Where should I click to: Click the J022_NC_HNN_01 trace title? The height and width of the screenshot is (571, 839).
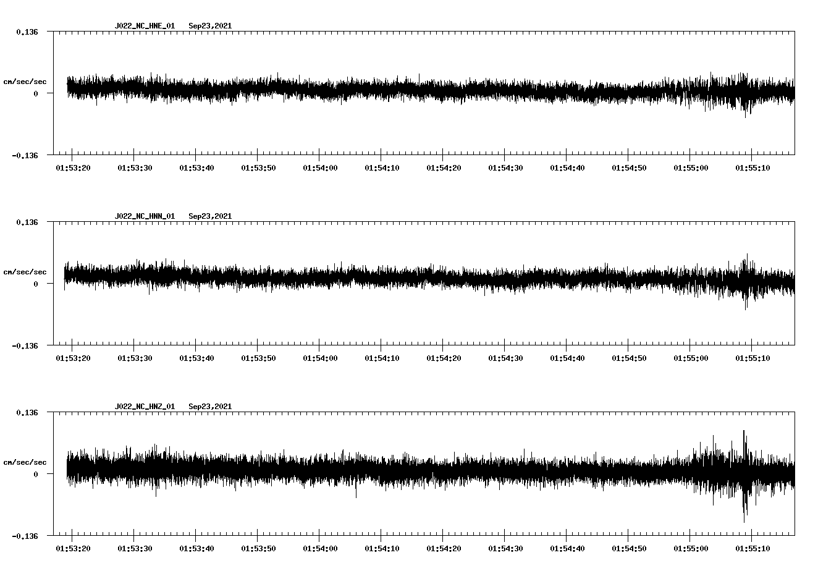pyautogui.click(x=145, y=216)
